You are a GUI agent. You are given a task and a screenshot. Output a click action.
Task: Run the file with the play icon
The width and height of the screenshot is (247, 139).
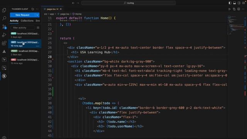(x=230, y=9)
